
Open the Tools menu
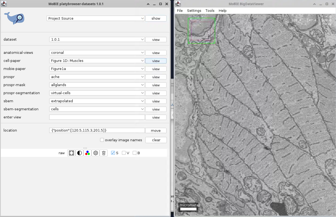(x=210, y=10)
